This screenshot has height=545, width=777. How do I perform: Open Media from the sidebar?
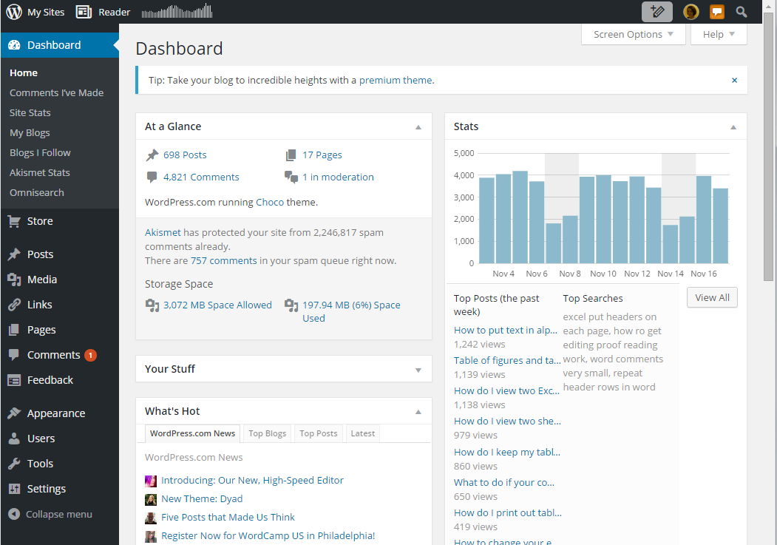[x=41, y=280]
